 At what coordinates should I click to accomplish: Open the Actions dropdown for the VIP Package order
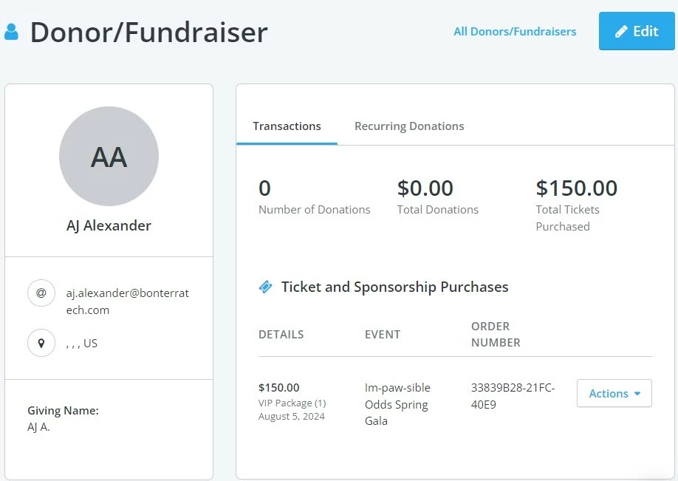point(614,393)
